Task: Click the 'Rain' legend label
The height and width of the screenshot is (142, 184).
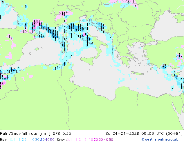Action: (x=4, y=140)
